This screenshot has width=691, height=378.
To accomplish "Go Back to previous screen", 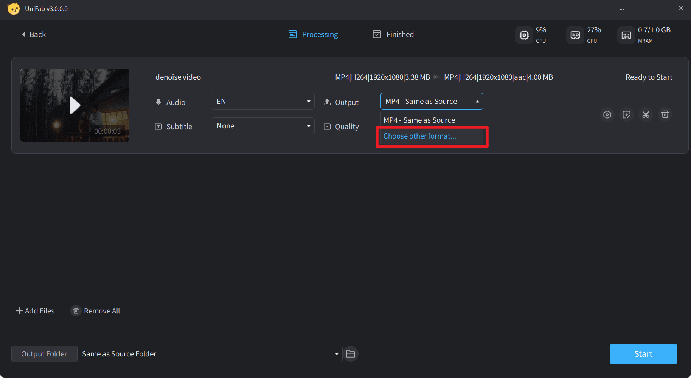I will [x=34, y=34].
